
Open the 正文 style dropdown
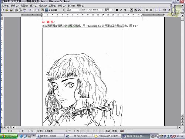[80, 10]
